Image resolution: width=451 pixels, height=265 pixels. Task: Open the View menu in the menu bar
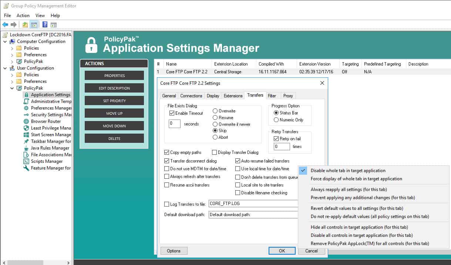pyautogui.click(x=40, y=16)
